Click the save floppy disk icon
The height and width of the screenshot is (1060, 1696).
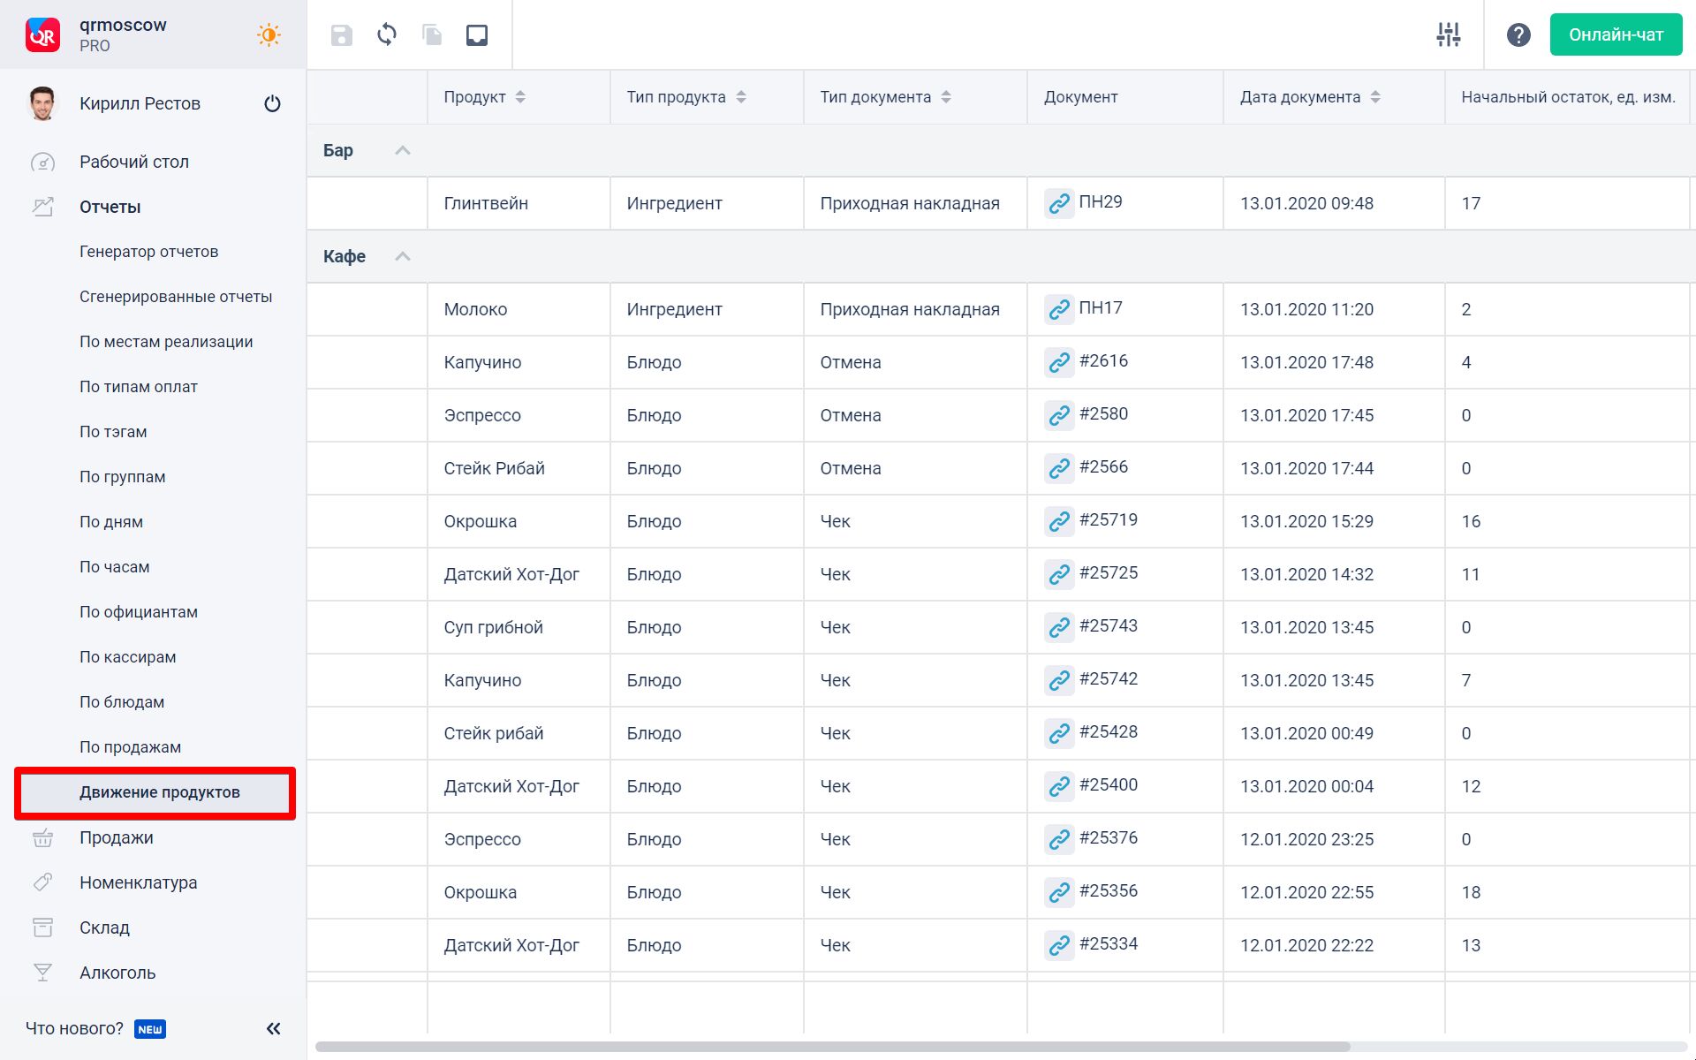(x=341, y=35)
